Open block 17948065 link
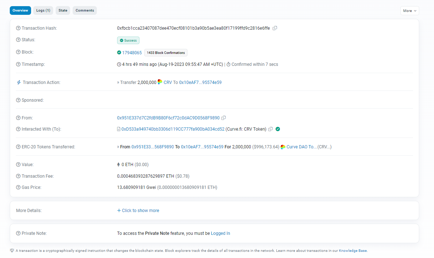This screenshot has height=258, width=434. [132, 53]
